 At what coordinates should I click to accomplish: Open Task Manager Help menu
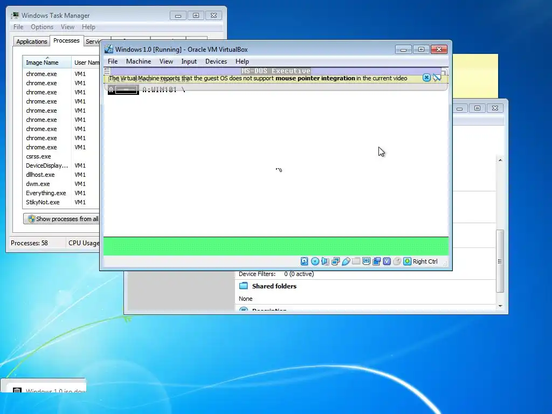pyautogui.click(x=88, y=27)
